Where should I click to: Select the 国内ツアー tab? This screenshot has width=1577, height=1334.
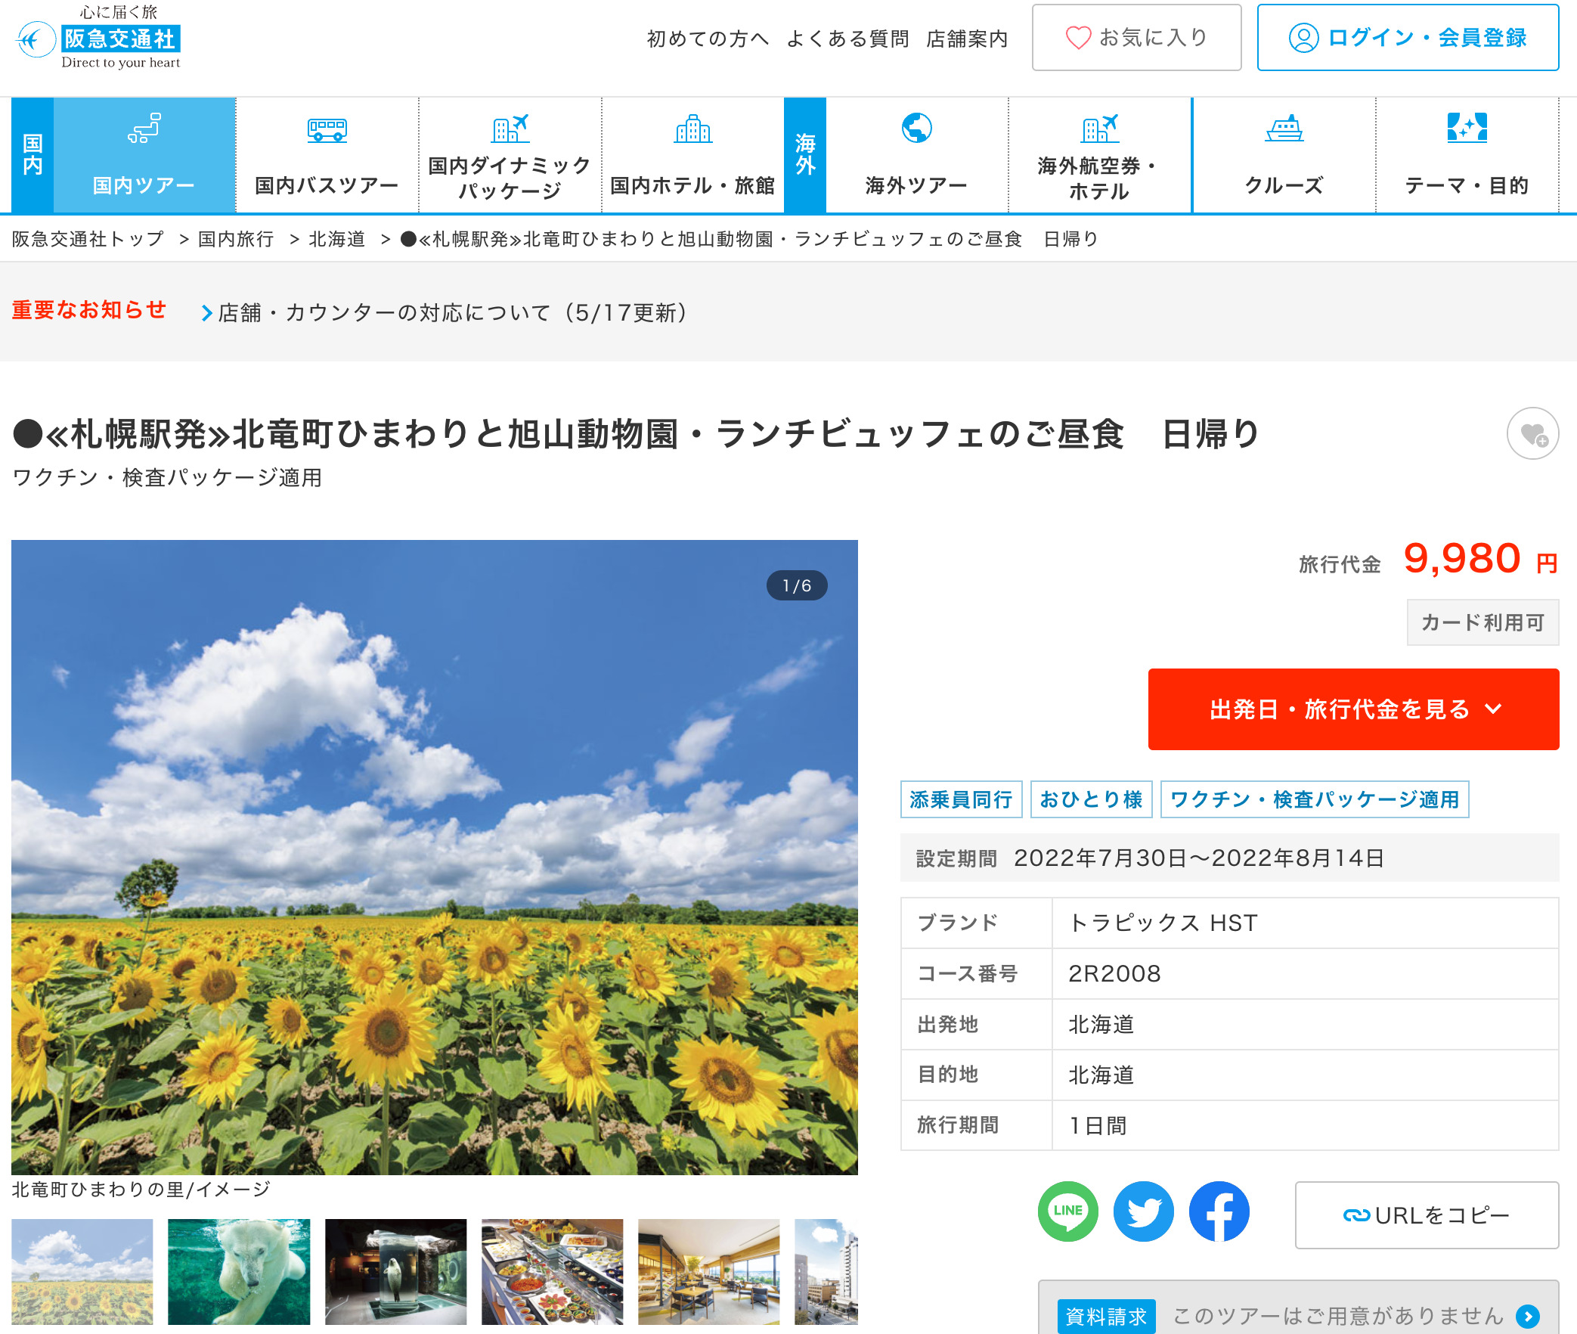144,155
